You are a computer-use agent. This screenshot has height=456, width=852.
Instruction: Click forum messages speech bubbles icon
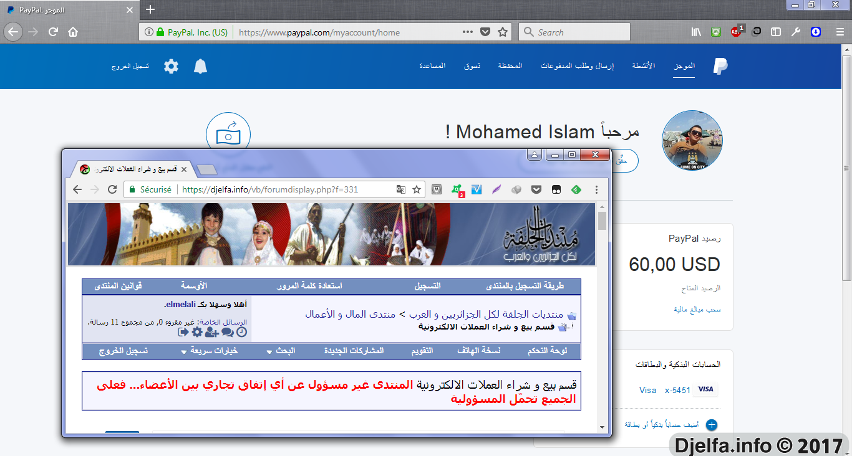(x=227, y=333)
